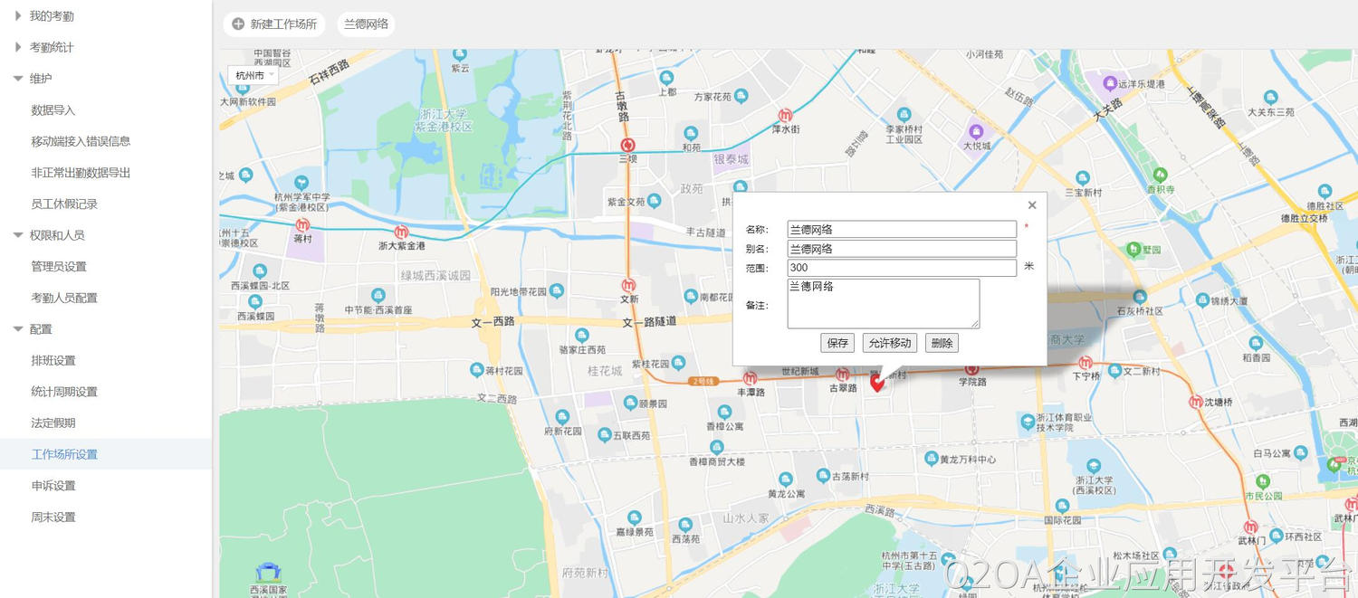The height and width of the screenshot is (598, 1358).
Task: Collapse the 权限和人员 section
Action: tap(18, 235)
